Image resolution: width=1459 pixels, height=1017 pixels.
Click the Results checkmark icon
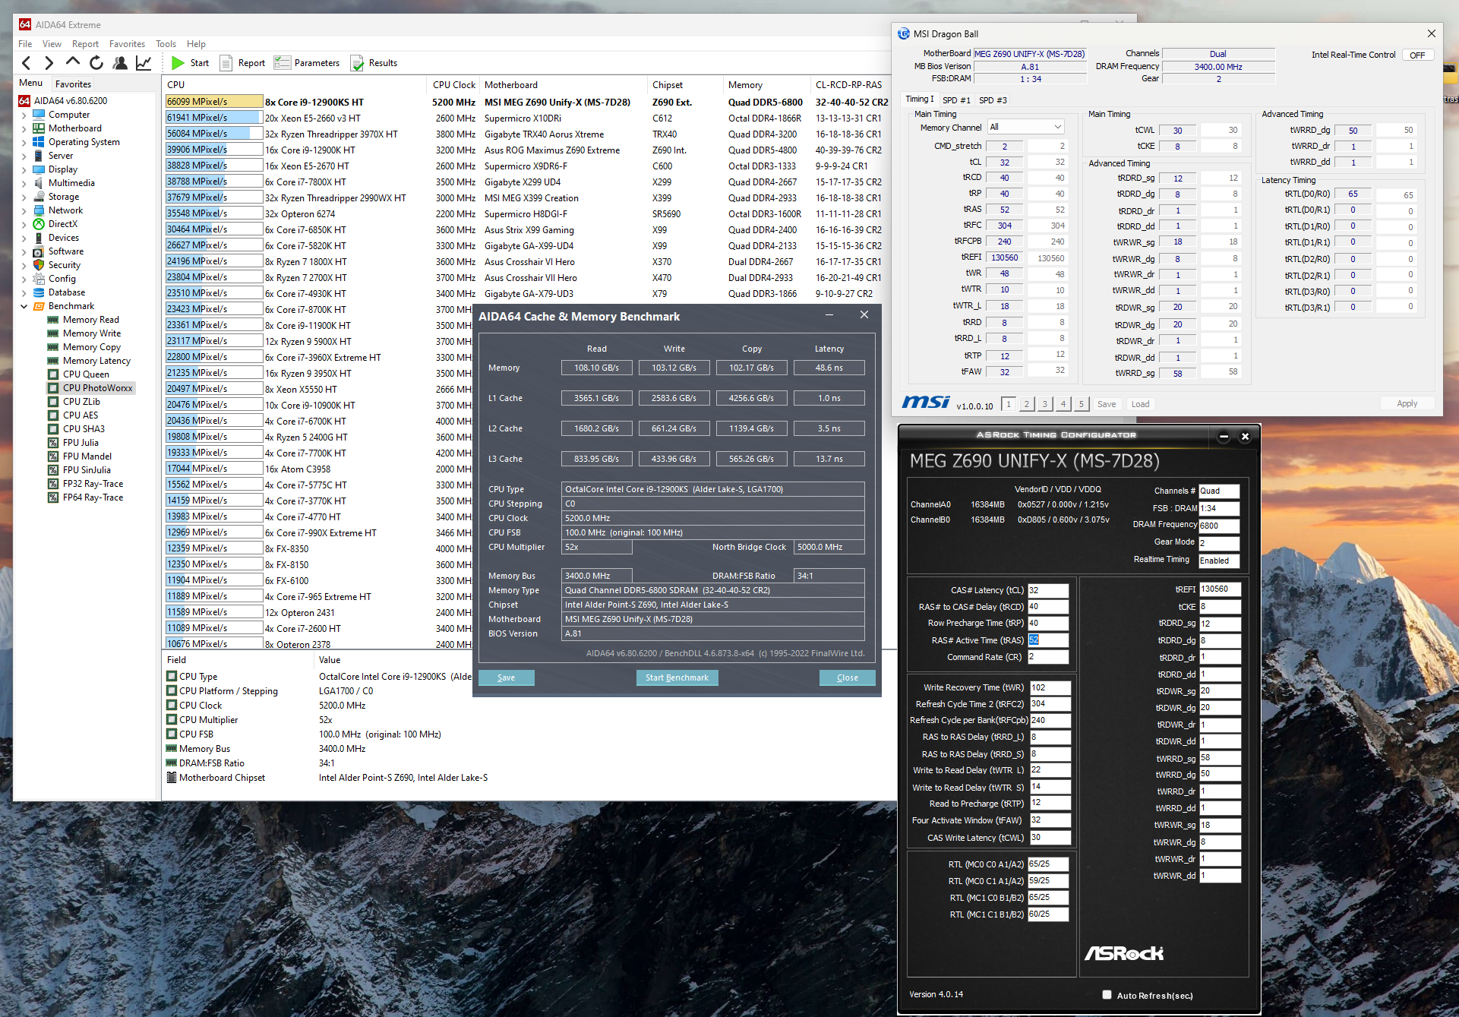tap(357, 63)
